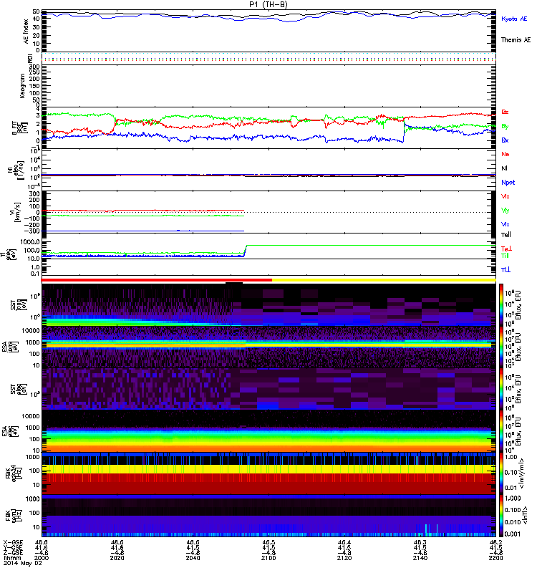Click the SST electrons Eflux color bar
Viewport: 537px width, 573px height.
click(501, 389)
